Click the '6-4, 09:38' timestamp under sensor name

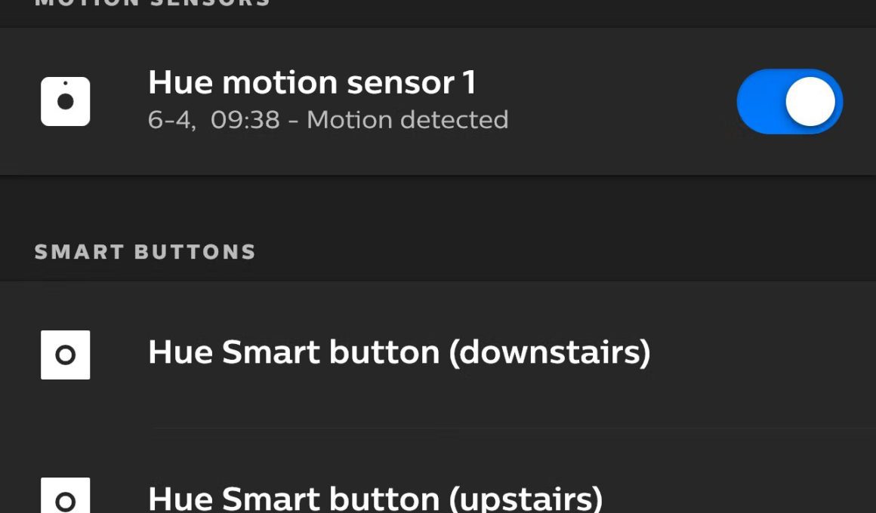point(214,120)
